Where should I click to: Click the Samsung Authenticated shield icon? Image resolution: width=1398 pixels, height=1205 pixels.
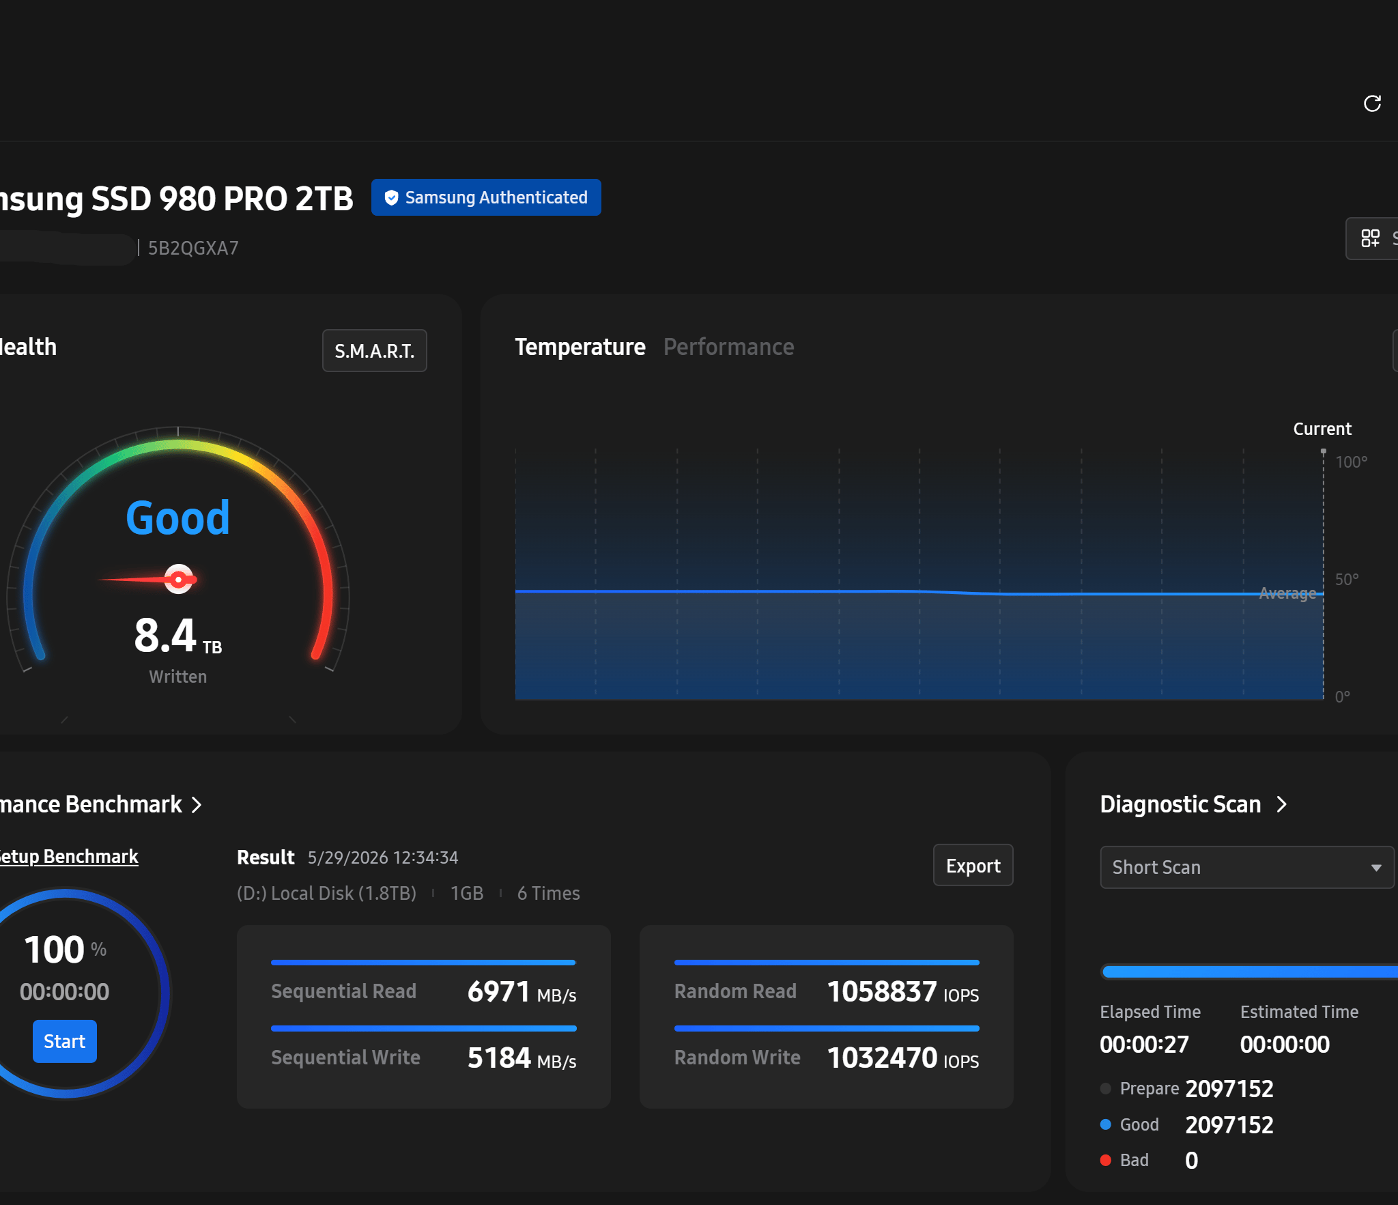[x=391, y=198]
